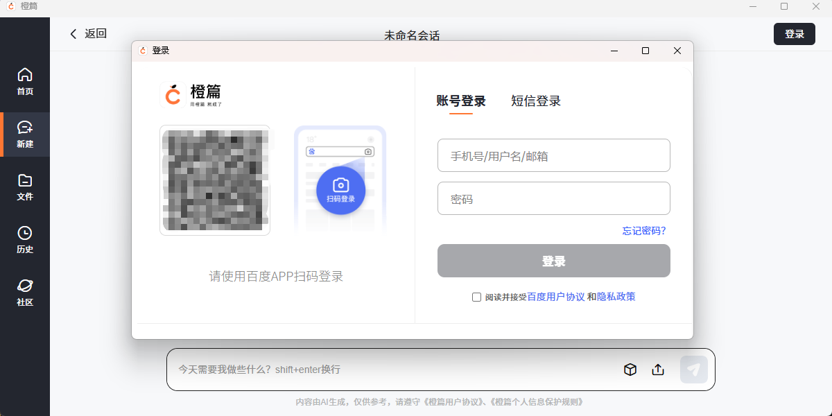
Task: Click the 扫码登录 camera scan button
Action: click(x=340, y=190)
